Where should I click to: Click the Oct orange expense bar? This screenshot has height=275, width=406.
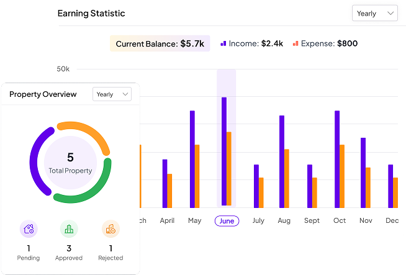coord(342,176)
